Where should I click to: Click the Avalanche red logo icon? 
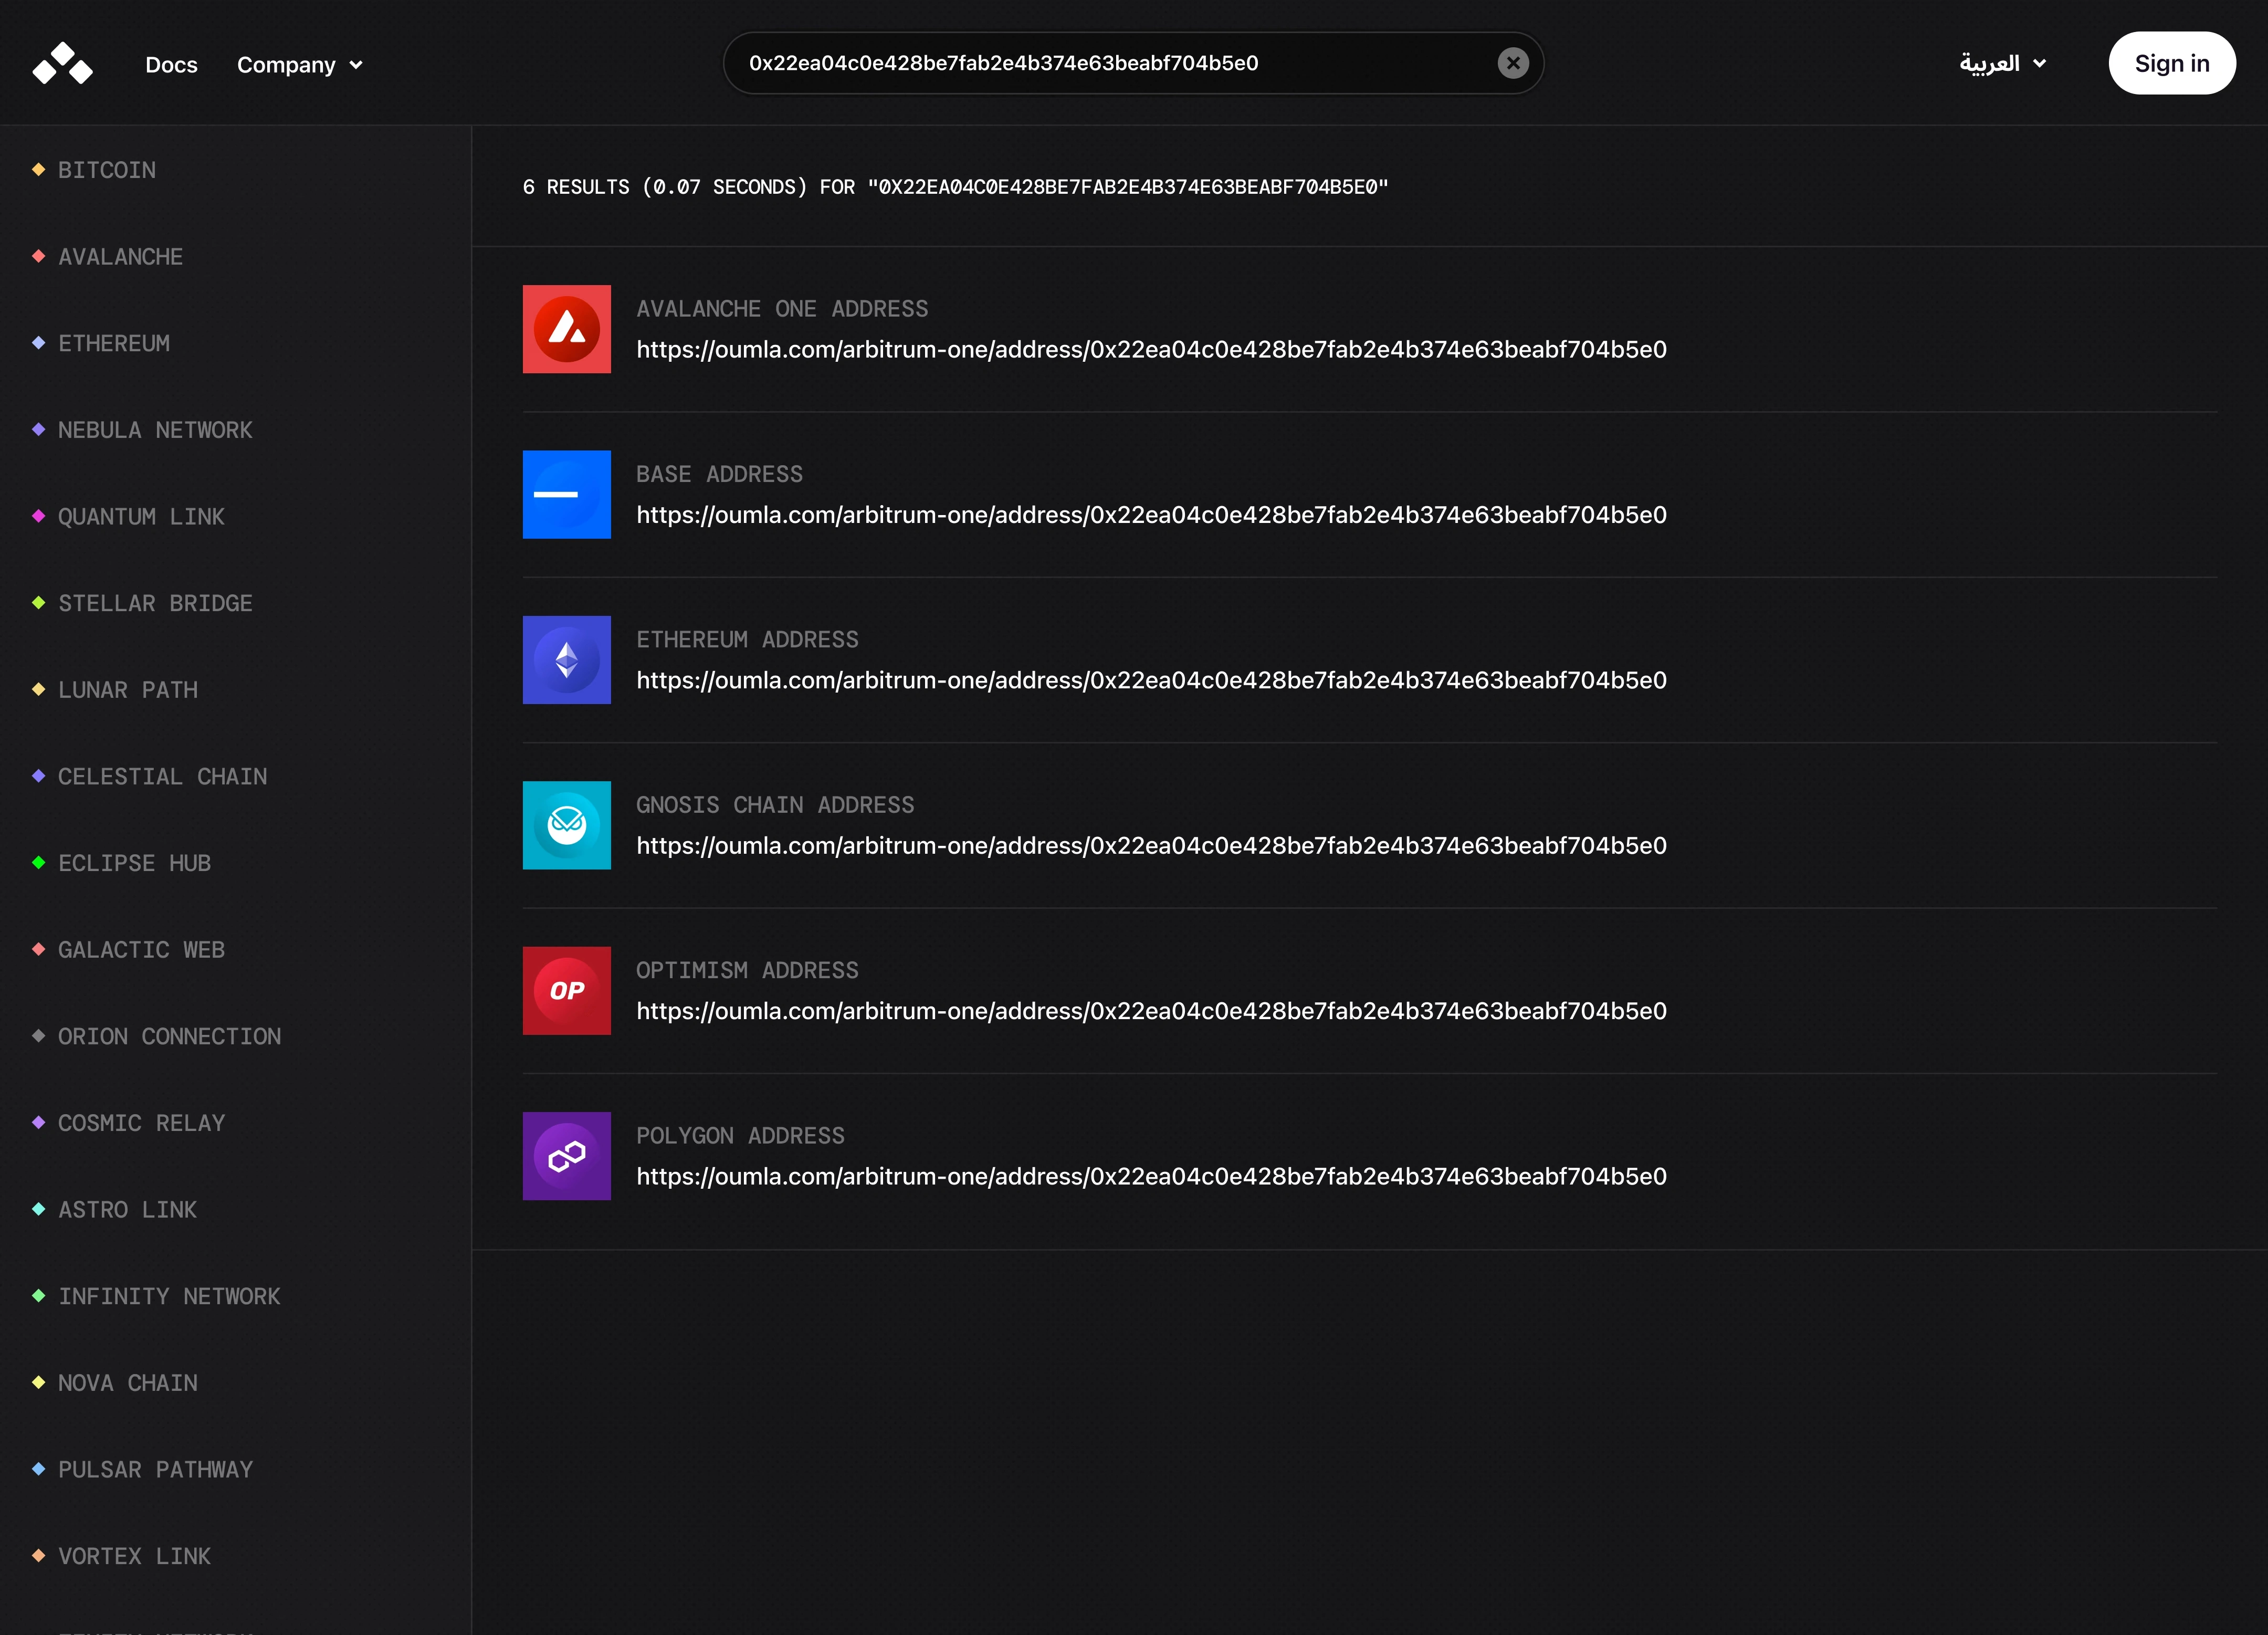pyautogui.click(x=566, y=329)
